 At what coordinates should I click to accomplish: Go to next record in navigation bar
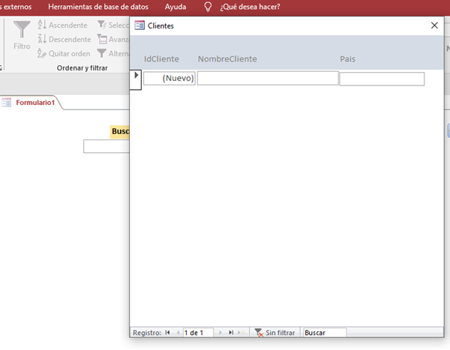(220, 333)
